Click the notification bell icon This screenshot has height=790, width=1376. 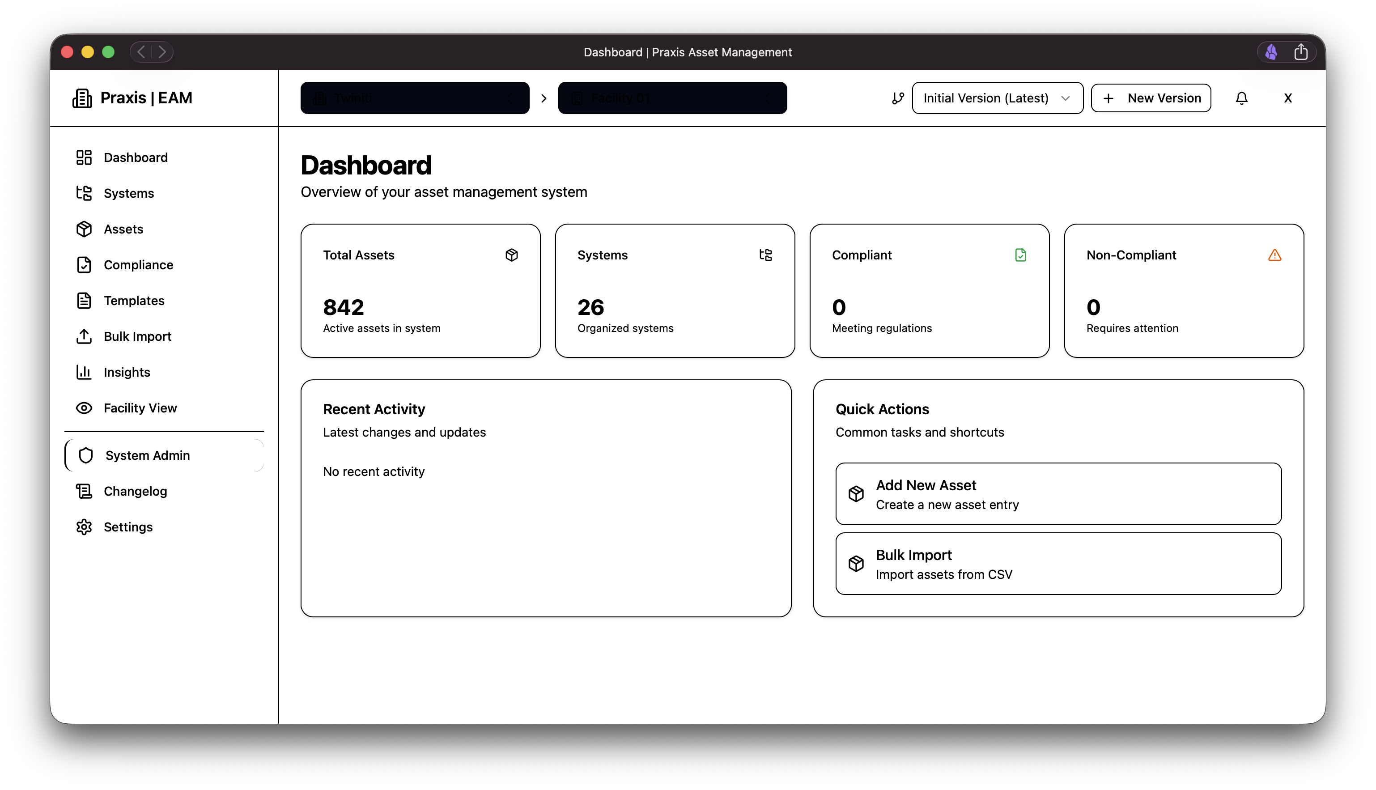tap(1241, 98)
